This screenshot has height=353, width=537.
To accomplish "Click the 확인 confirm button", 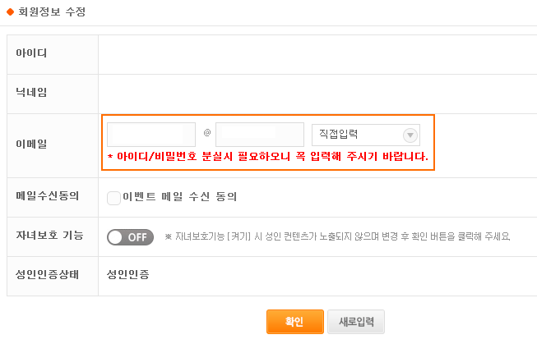I will (x=295, y=322).
